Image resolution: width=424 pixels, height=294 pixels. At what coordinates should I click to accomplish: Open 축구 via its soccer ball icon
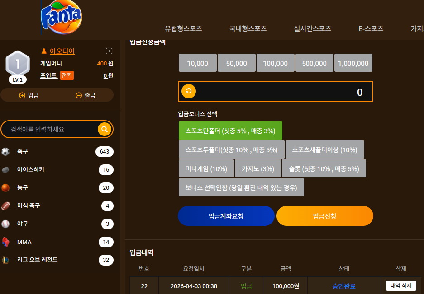[x=5, y=151]
